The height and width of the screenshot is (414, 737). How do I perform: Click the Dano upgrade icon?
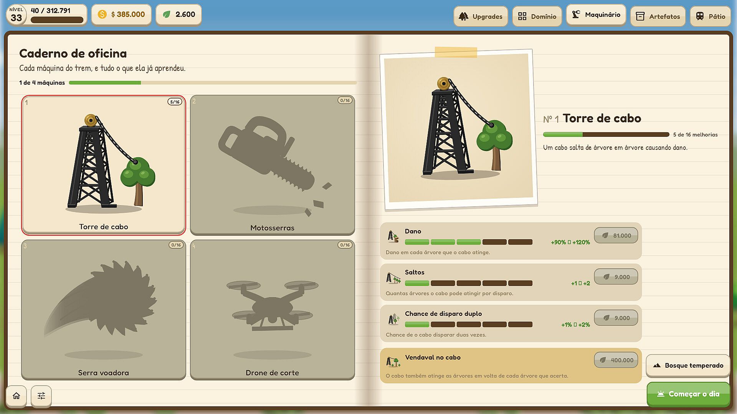tap(393, 237)
